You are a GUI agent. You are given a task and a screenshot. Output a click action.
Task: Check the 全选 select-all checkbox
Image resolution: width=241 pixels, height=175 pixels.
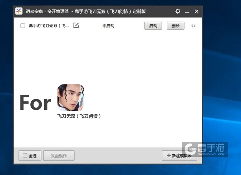coord(25,155)
